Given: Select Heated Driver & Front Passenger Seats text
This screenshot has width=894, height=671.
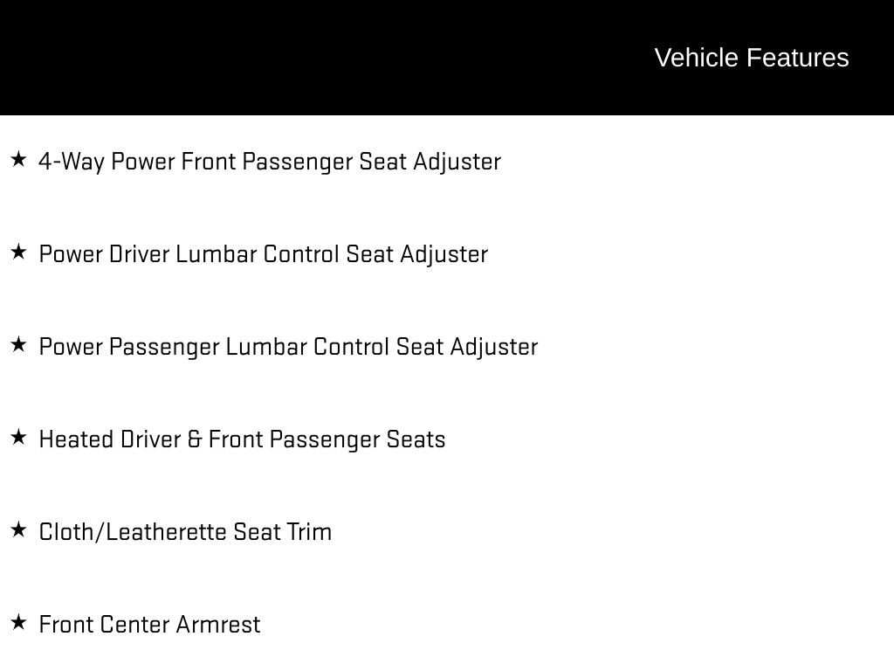Looking at the screenshot, I should [242, 439].
